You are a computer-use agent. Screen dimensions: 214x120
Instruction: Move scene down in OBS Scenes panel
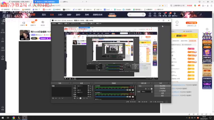62,98
